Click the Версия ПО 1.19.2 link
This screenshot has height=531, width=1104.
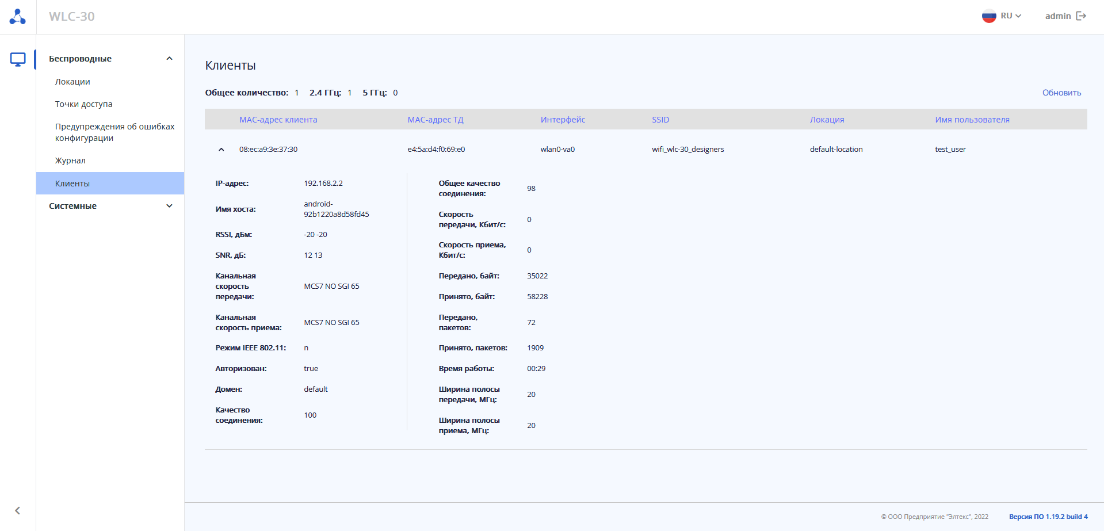1048,517
